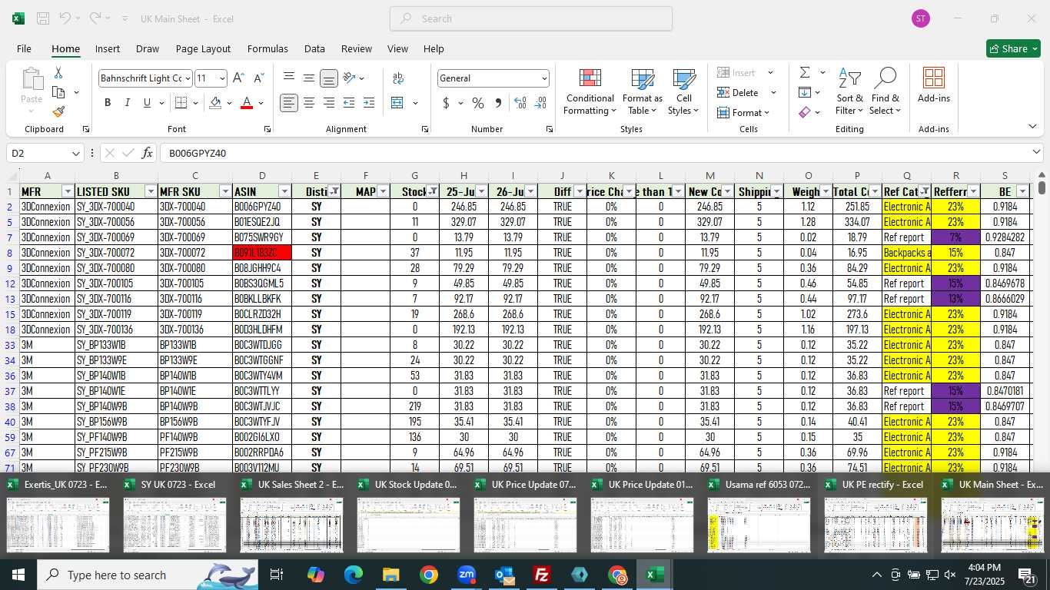The image size is (1050, 590).
Task: Apply Underline formatting
Action: [x=147, y=102]
